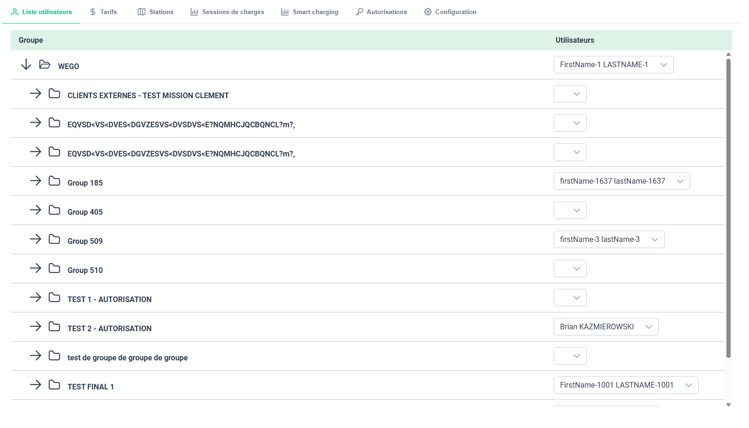
Task: Select the test de groupe de groupe row
Action: pos(127,358)
